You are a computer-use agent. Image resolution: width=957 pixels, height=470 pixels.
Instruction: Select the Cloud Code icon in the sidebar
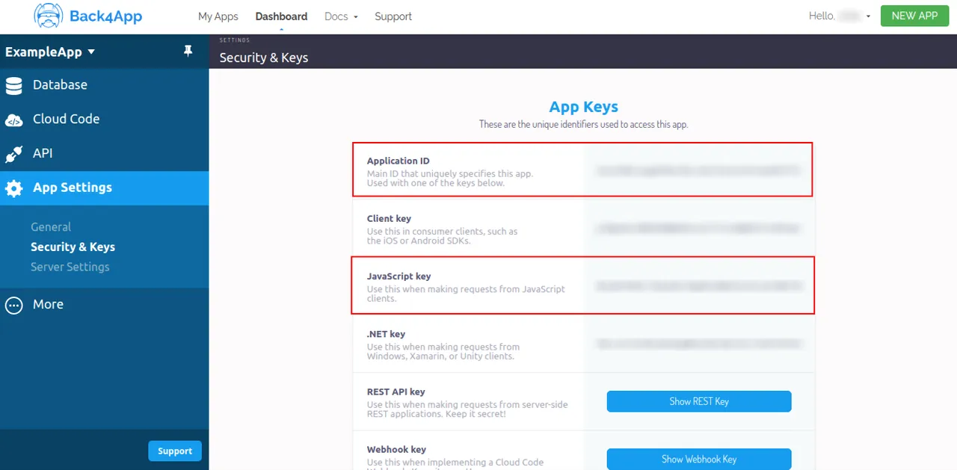point(13,119)
